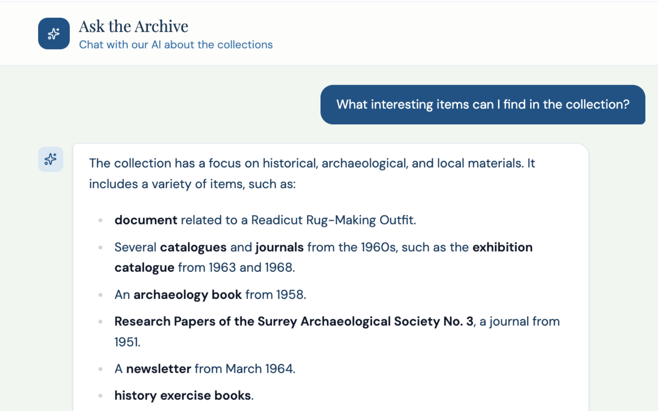Click the bold "document" term
Screen dimensions: 658x411
click(146, 220)
